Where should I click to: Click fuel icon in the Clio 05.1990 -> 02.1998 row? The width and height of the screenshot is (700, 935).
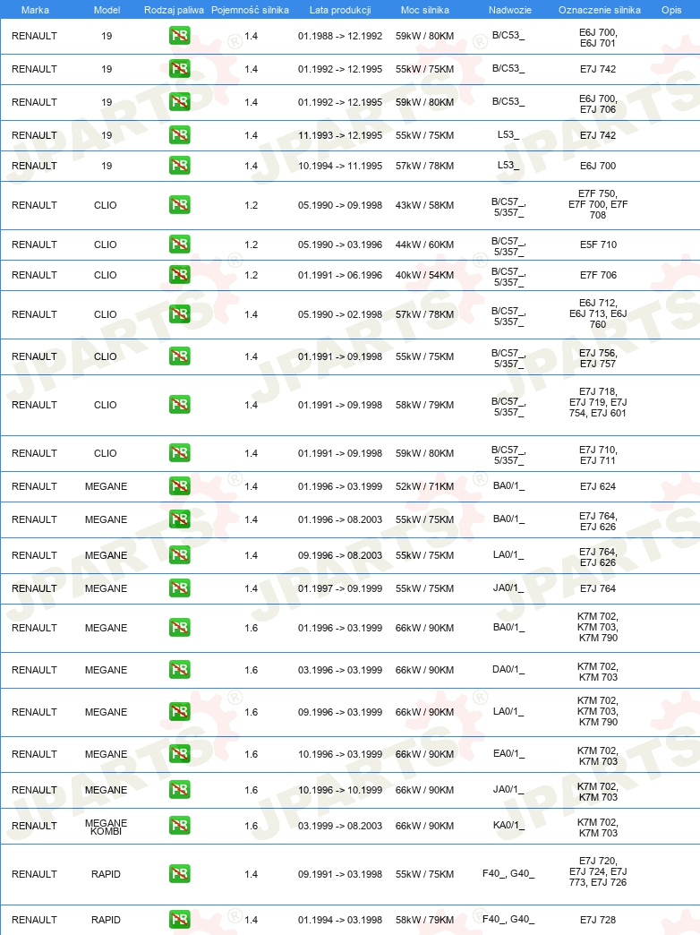coord(179,314)
